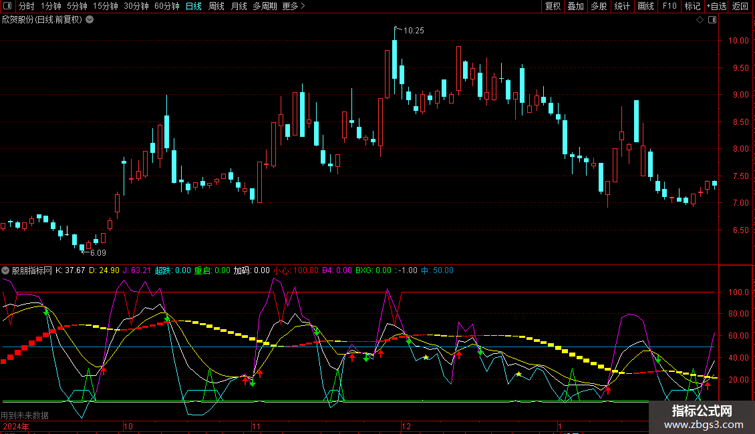Click the month 11 marker on time axis
Image resolution: width=755 pixels, height=434 pixels.
coord(256,426)
